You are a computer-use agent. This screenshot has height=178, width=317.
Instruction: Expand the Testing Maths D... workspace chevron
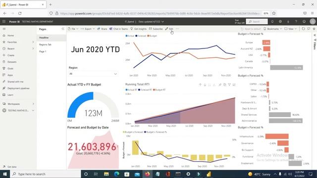click(x=33, y=110)
